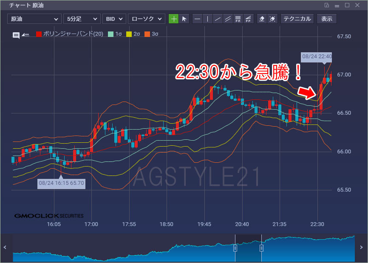The width and height of the screenshot is (368, 263).
Task: Click the 2σ yellow color swatch
Action: 129,34
